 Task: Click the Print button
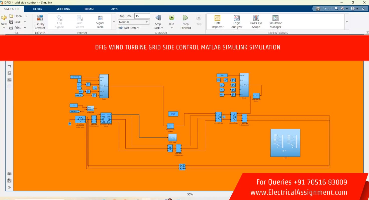click(x=15, y=28)
